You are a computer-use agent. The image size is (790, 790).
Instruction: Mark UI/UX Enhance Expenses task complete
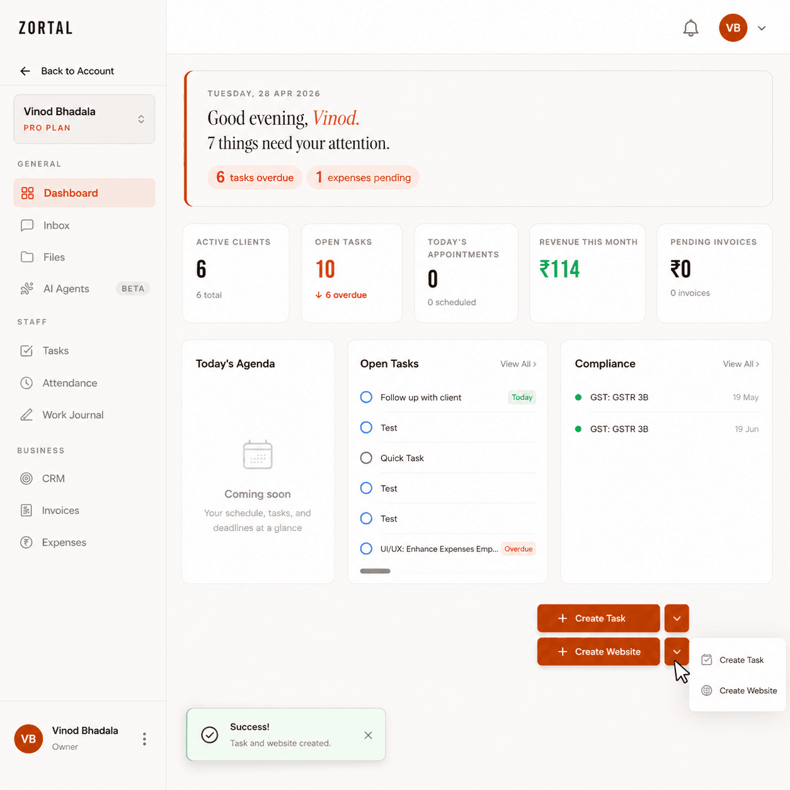pos(366,549)
